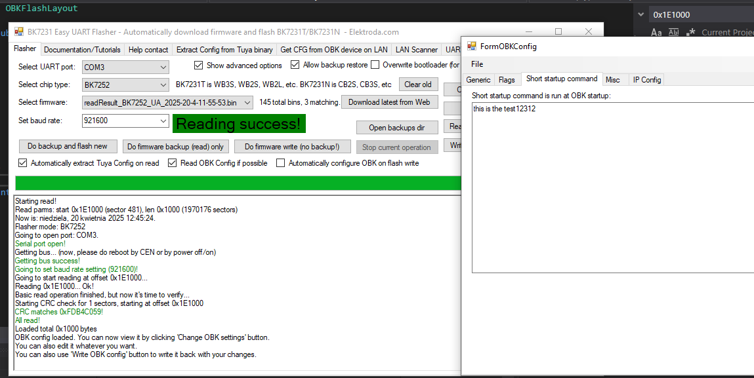The height and width of the screenshot is (378, 754).
Task: Click the 'Serial port open!' log line
Action: tap(41, 244)
